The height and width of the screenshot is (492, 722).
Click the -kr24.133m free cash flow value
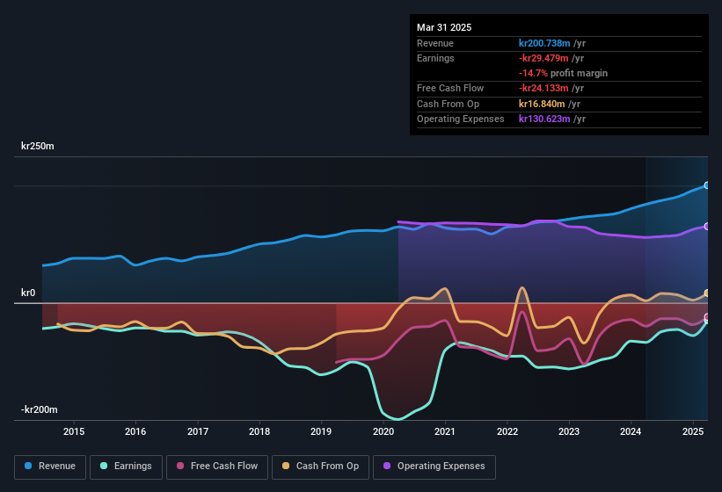[543, 88]
